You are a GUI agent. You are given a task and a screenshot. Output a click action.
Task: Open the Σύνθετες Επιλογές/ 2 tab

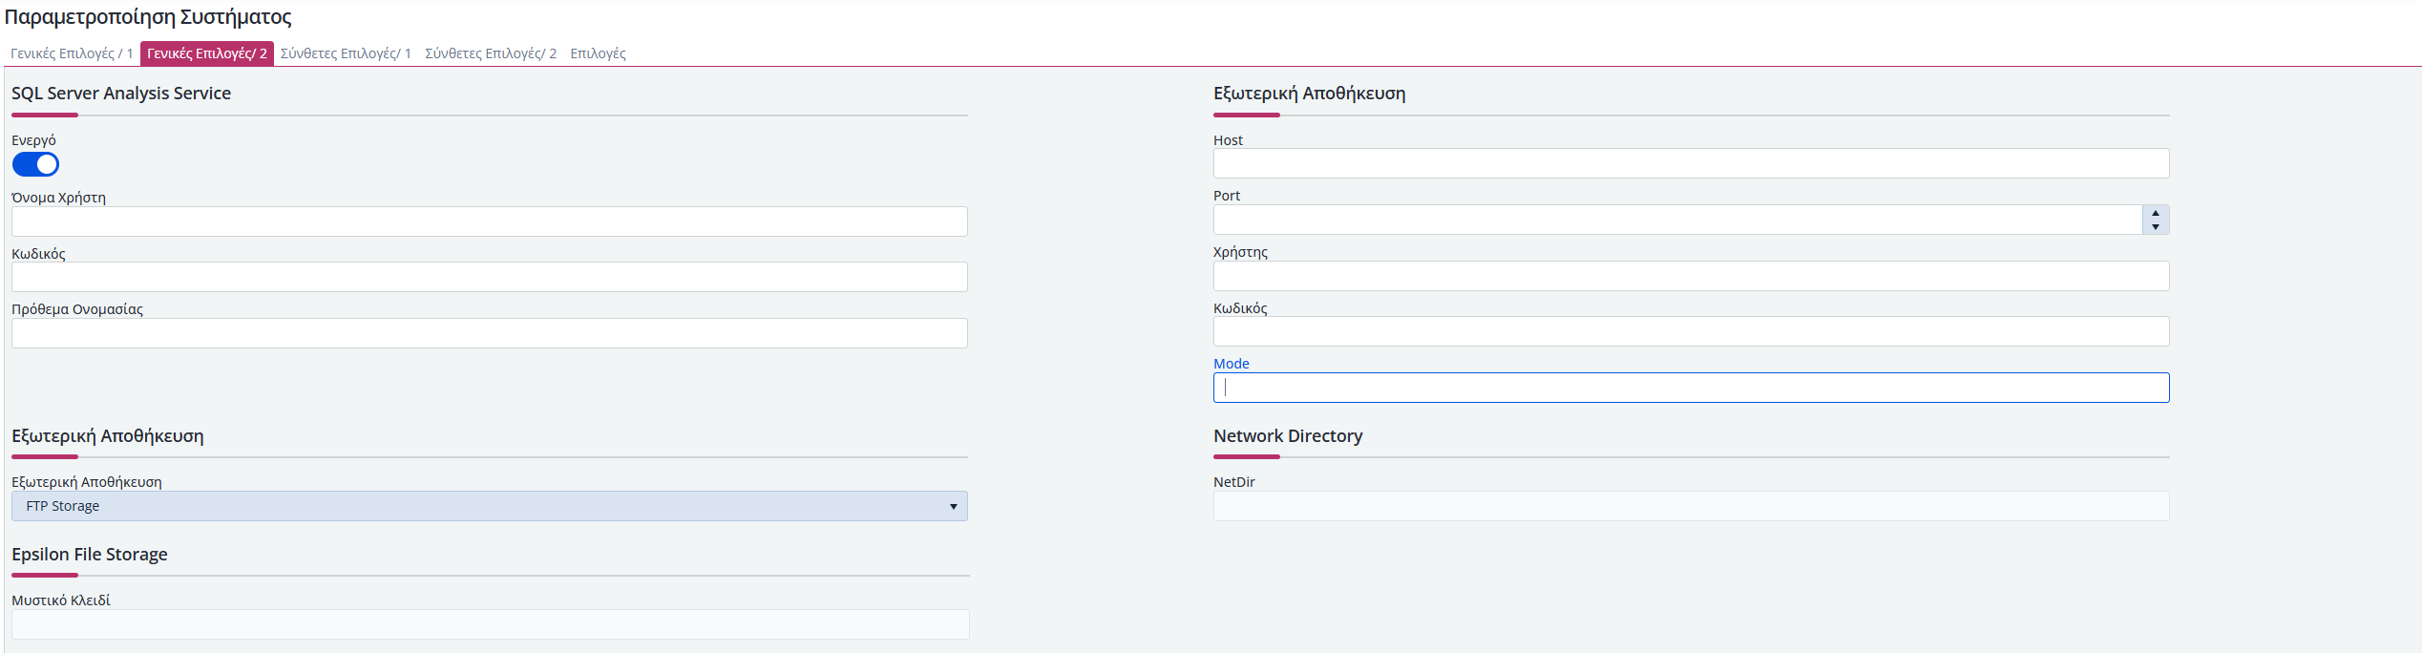491,53
